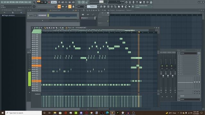Toggle channel select LED beside GFSOUNDFONT
The image size is (205, 115).
pos(48,15)
